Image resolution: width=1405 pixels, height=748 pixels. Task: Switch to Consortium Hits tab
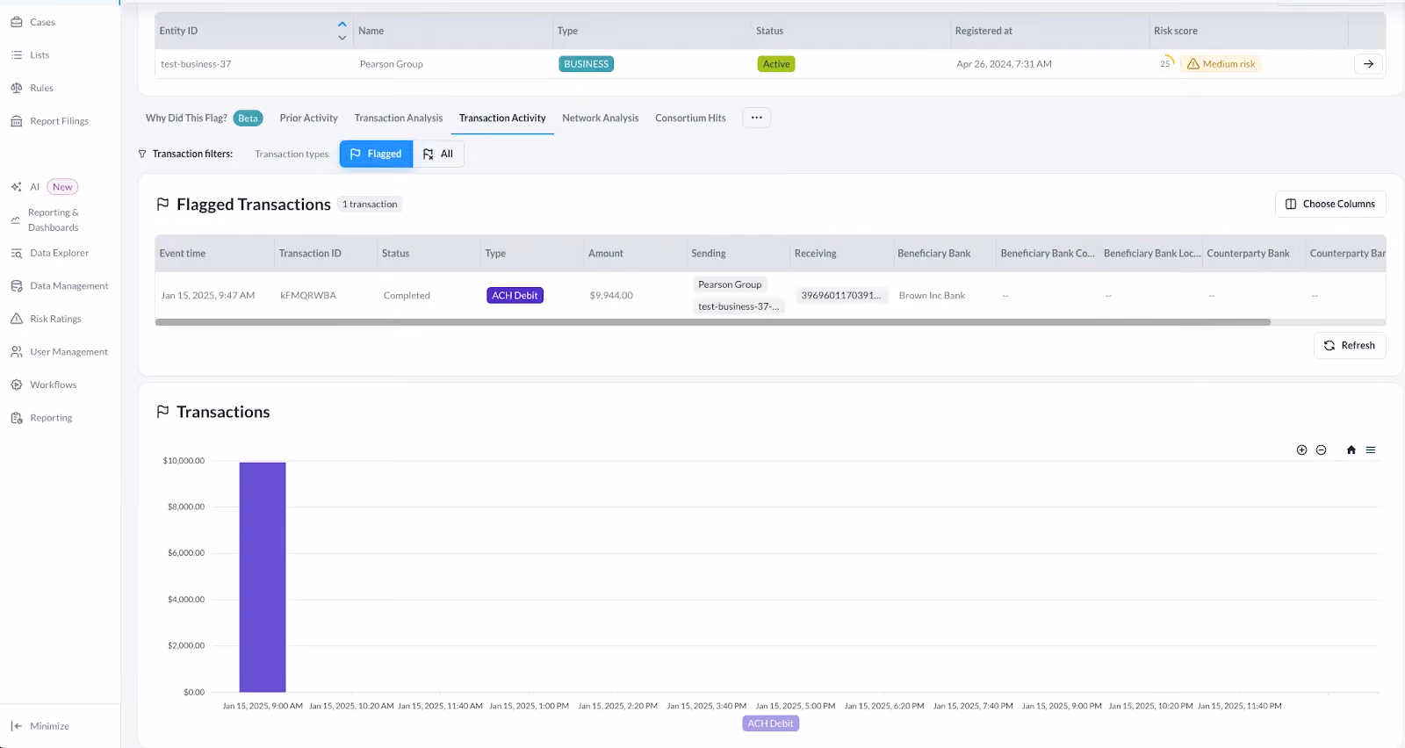[690, 119]
